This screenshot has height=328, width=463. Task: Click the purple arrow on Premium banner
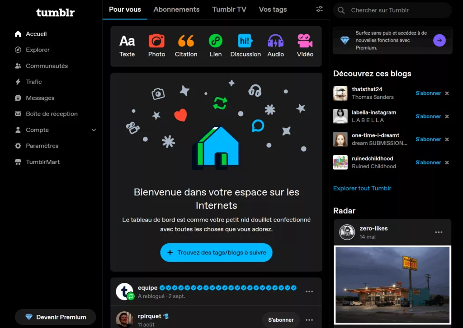tap(439, 40)
